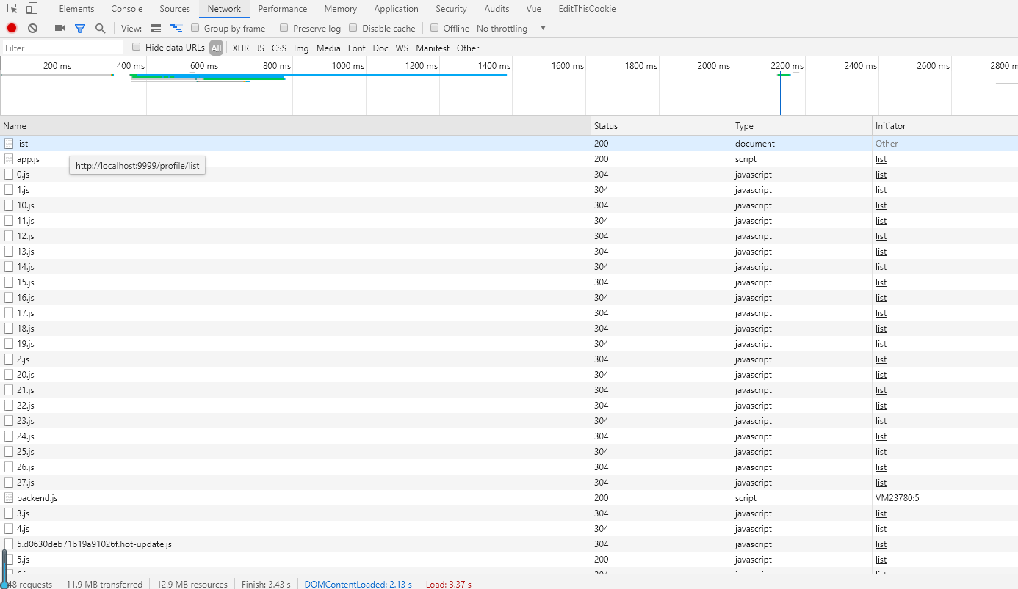Open the No throttling dropdown
The width and height of the screenshot is (1018, 589).
(x=512, y=28)
